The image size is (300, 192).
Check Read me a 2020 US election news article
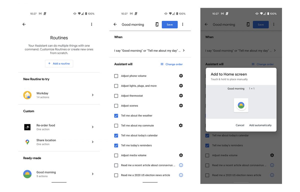(x=116, y=175)
